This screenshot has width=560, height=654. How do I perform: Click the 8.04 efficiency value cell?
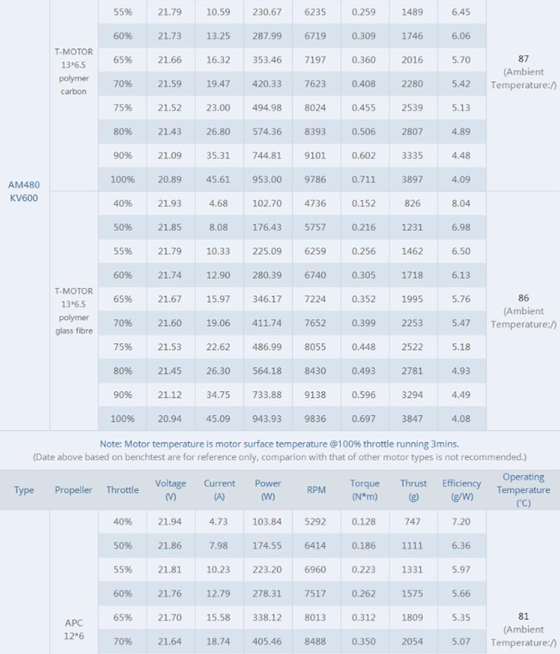[461, 204]
